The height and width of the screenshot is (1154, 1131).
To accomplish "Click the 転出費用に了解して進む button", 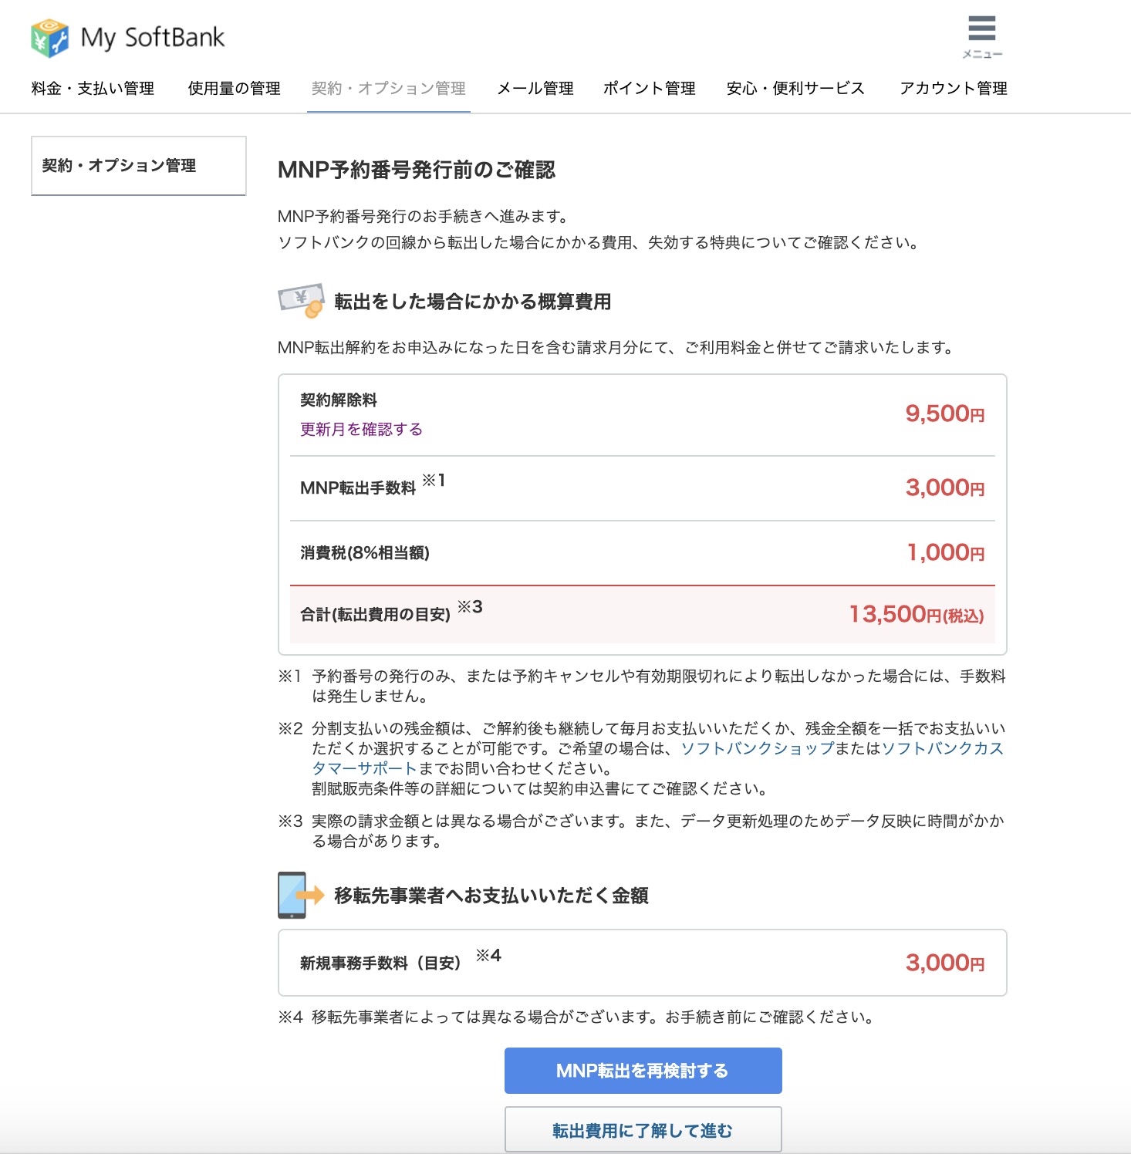I will [x=643, y=1130].
